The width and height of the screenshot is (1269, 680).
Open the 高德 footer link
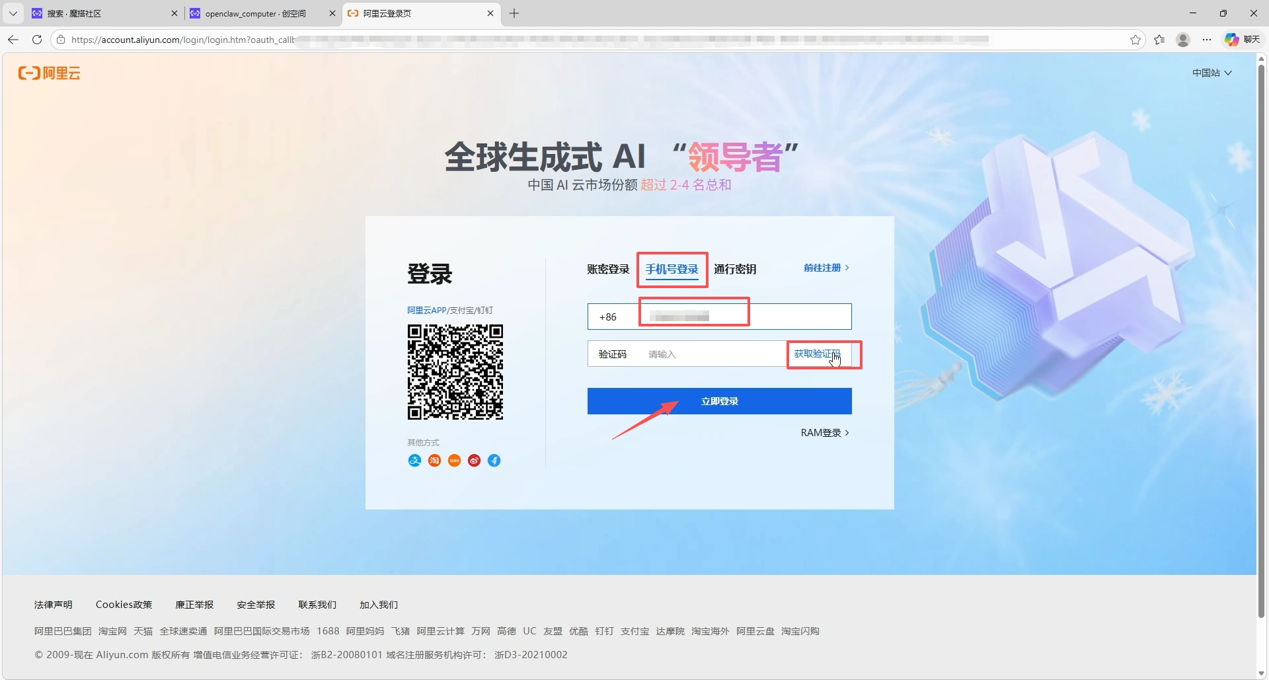pyautogui.click(x=506, y=631)
